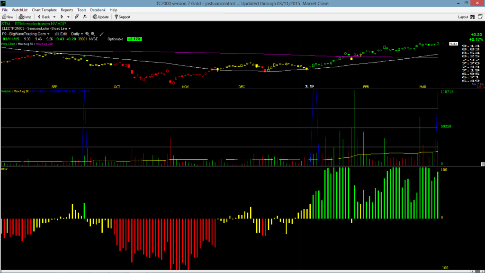
Task: Open the Chart Template menu
Action: 44,10
